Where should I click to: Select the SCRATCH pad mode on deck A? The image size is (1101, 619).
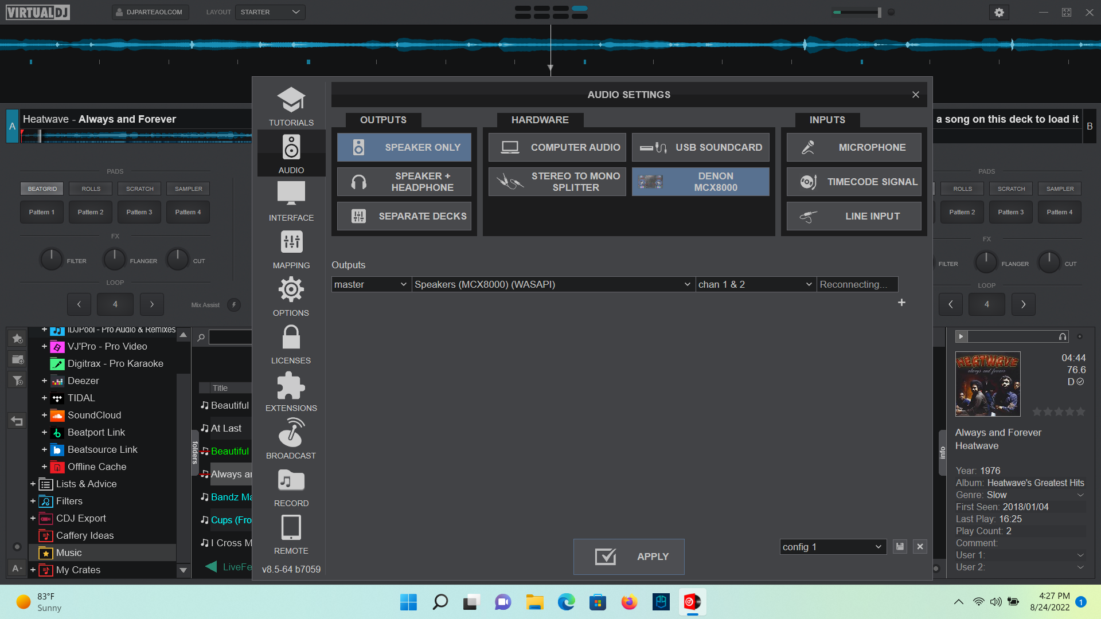(139, 189)
